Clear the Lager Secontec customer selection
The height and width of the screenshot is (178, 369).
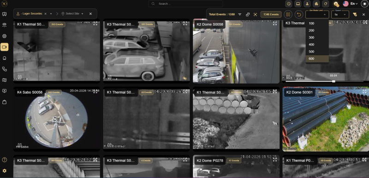tap(45, 14)
